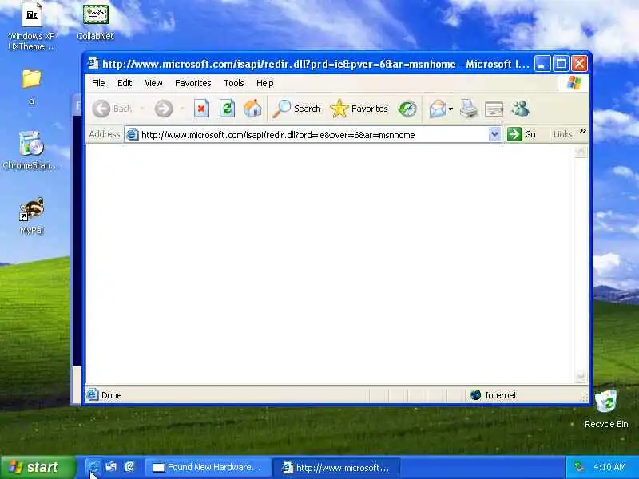639x479 pixels.
Task: Click the page icon in the address bar
Action: point(132,134)
